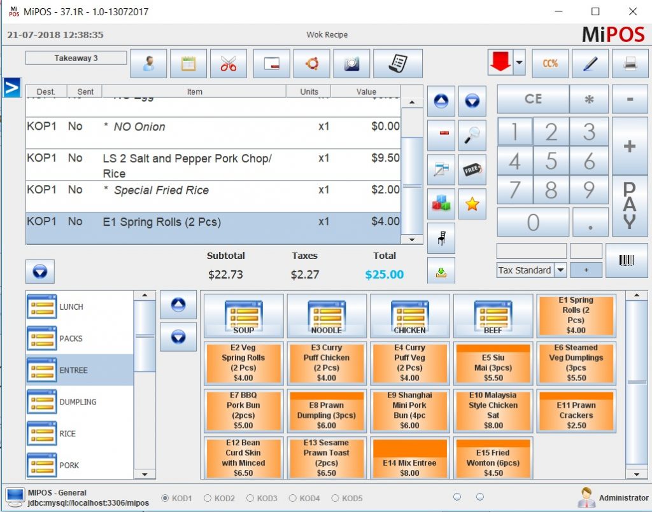Click the keypad input field above Tax Standard

(532, 251)
